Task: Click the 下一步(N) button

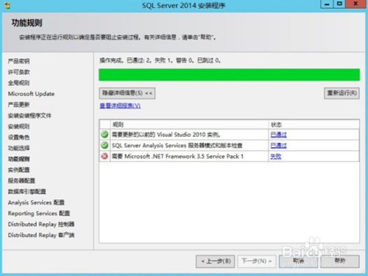Action: click(x=257, y=261)
